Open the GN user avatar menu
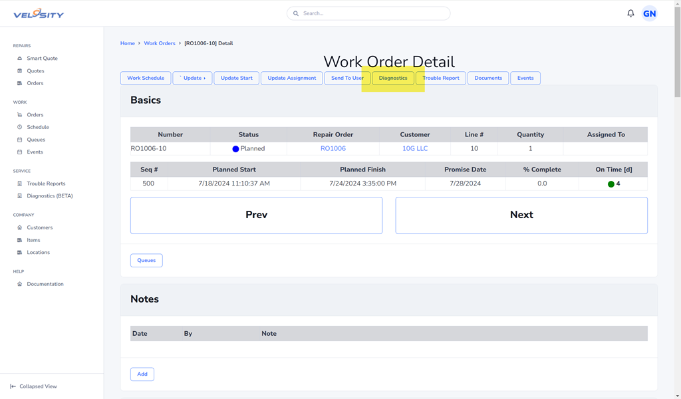Image resolution: width=681 pixels, height=399 pixels. tap(649, 13)
